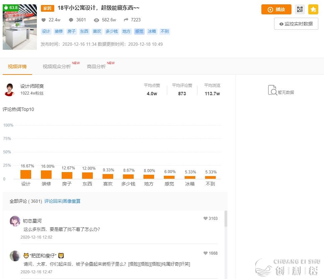This screenshot has width=324, height=279.
Task: Select the highlighted 感觉 keyword tag
Action: (139, 31)
